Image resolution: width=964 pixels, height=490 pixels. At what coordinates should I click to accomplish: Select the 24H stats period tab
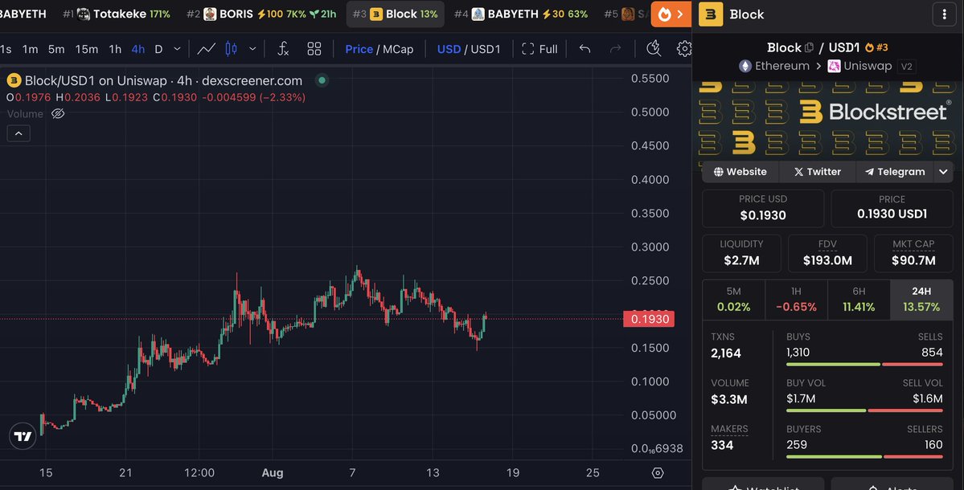(921, 300)
